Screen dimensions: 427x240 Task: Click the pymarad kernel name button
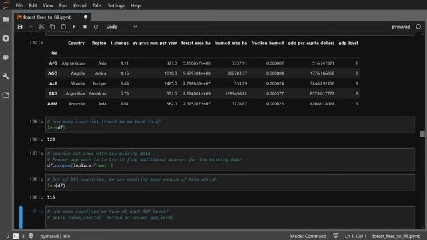click(401, 27)
